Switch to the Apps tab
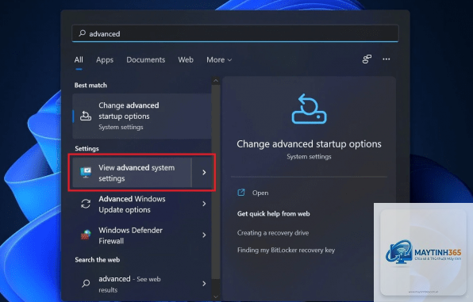 [x=105, y=59]
